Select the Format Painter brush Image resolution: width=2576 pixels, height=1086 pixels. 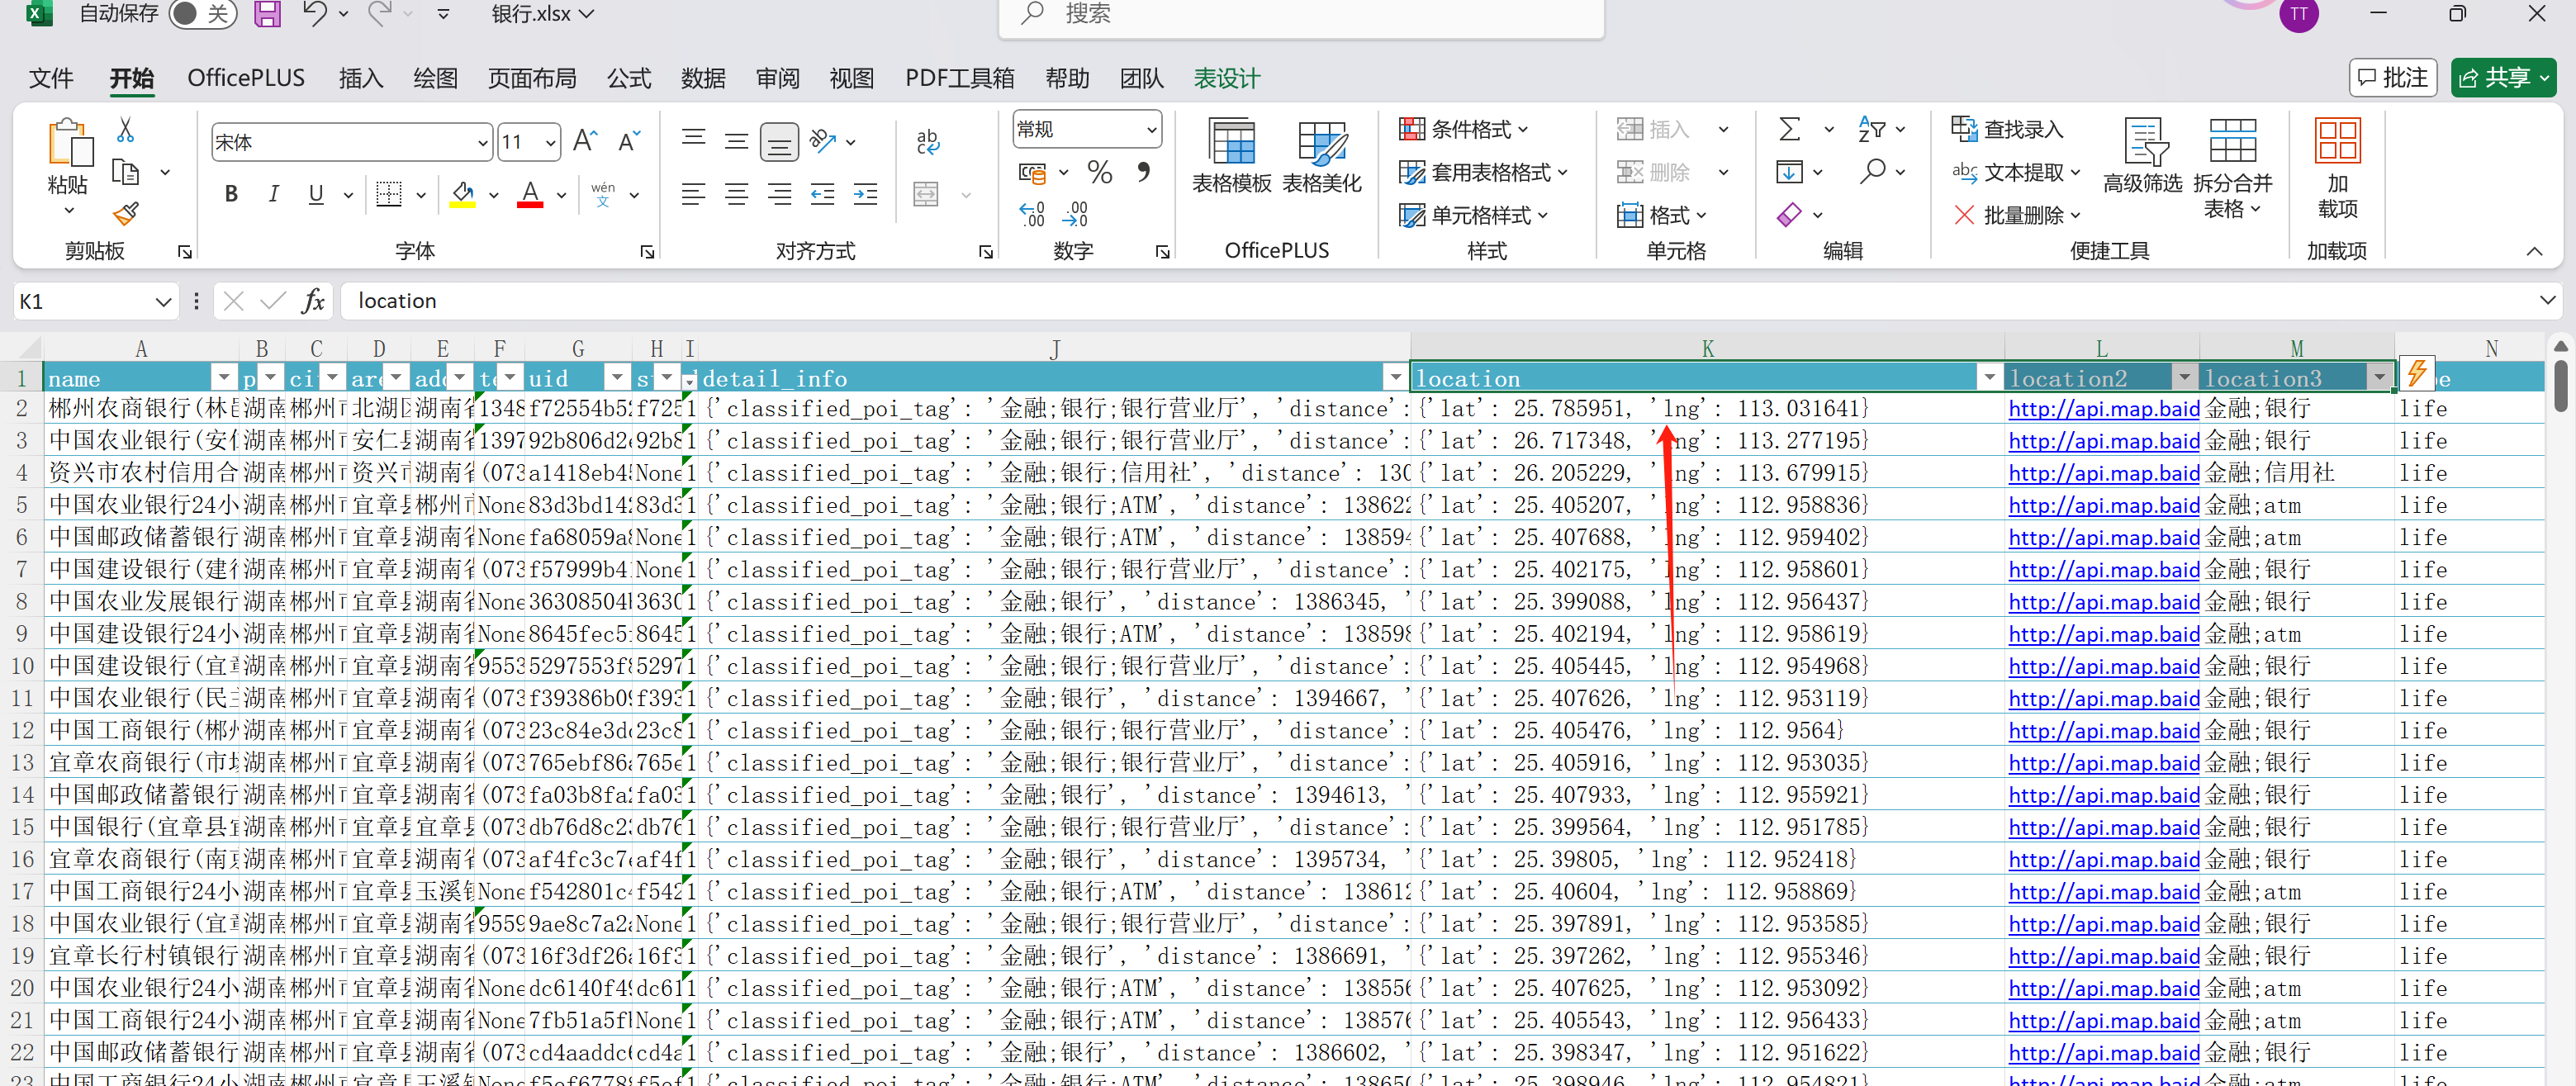[125, 213]
